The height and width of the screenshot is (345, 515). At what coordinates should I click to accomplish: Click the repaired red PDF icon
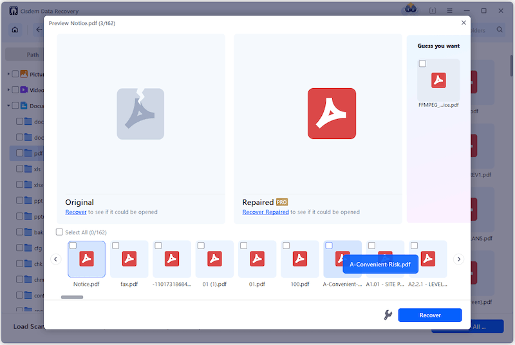tap(332, 113)
